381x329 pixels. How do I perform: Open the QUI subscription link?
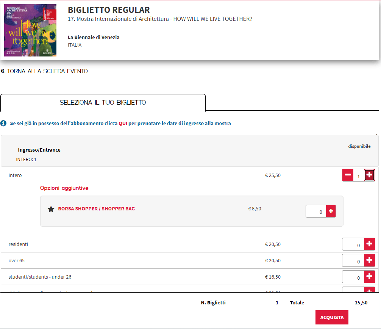[123, 123]
